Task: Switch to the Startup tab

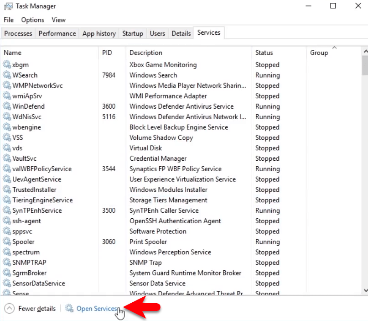Action: click(133, 34)
